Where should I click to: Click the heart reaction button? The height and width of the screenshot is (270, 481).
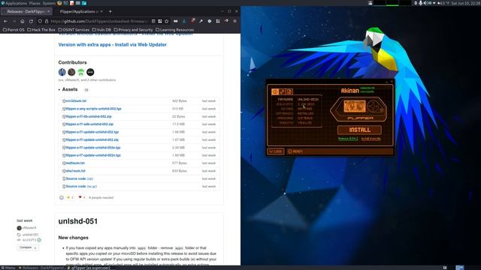click(82, 197)
